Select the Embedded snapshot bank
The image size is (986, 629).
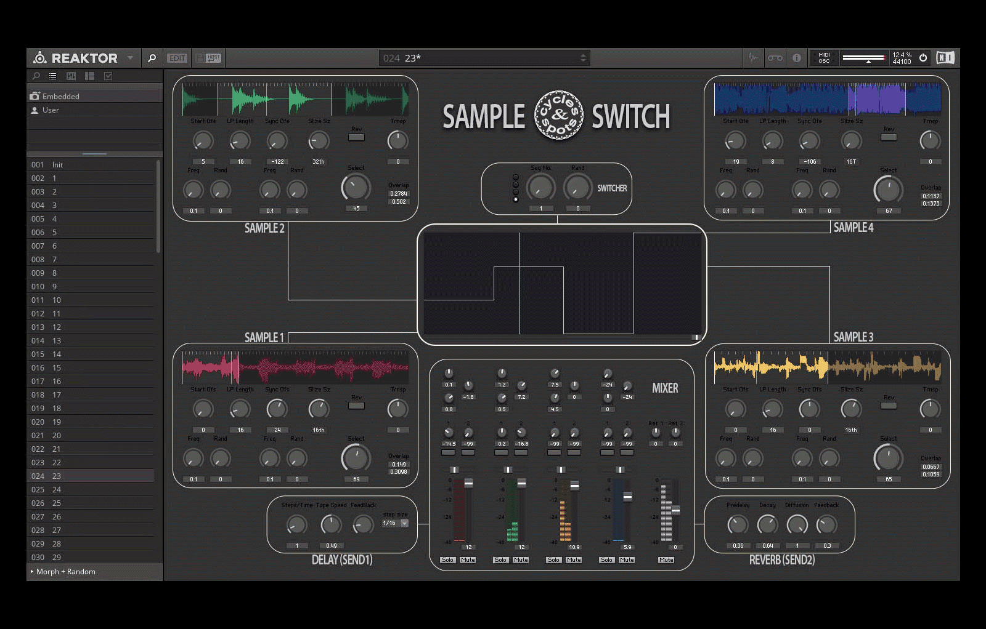[95, 96]
